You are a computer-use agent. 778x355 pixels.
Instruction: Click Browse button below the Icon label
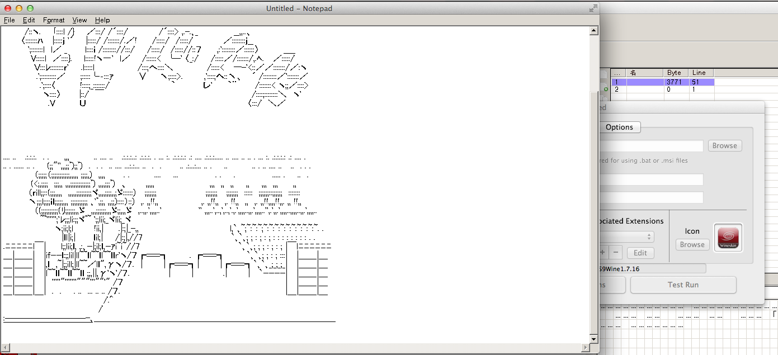pos(692,244)
